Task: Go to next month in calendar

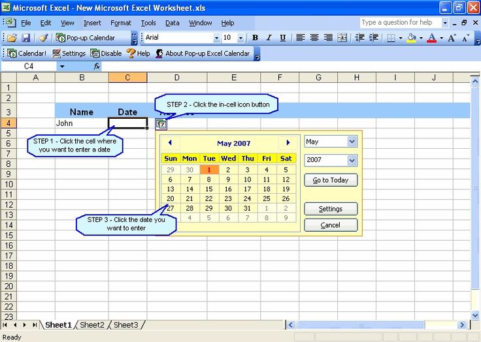Action: point(288,142)
